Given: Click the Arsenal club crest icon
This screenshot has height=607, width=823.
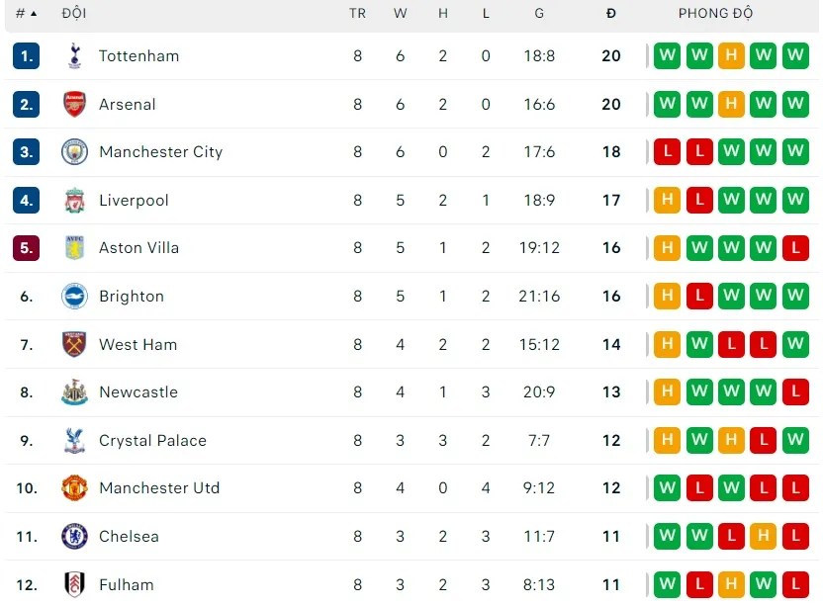Looking at the screenshot, I should coord(74,105).
